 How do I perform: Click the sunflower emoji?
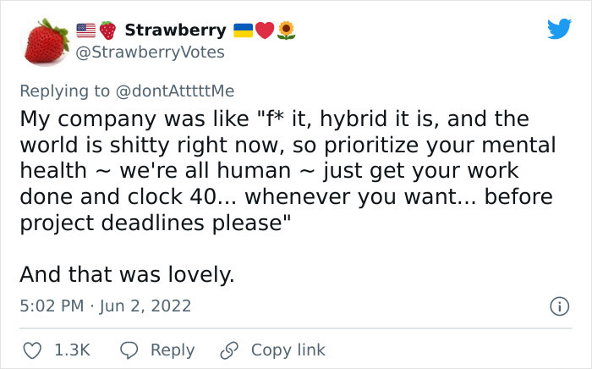[x=286, y=30]
